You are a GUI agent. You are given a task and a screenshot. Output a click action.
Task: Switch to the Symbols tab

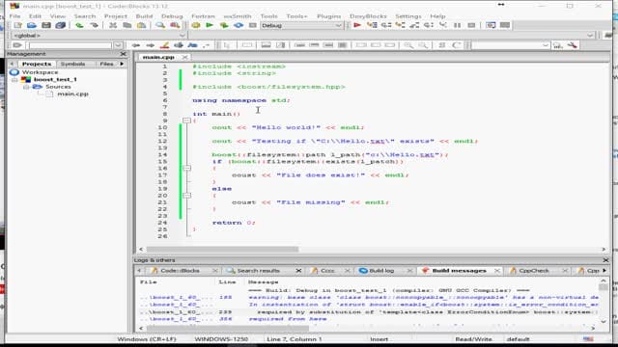tap(73, 64)
